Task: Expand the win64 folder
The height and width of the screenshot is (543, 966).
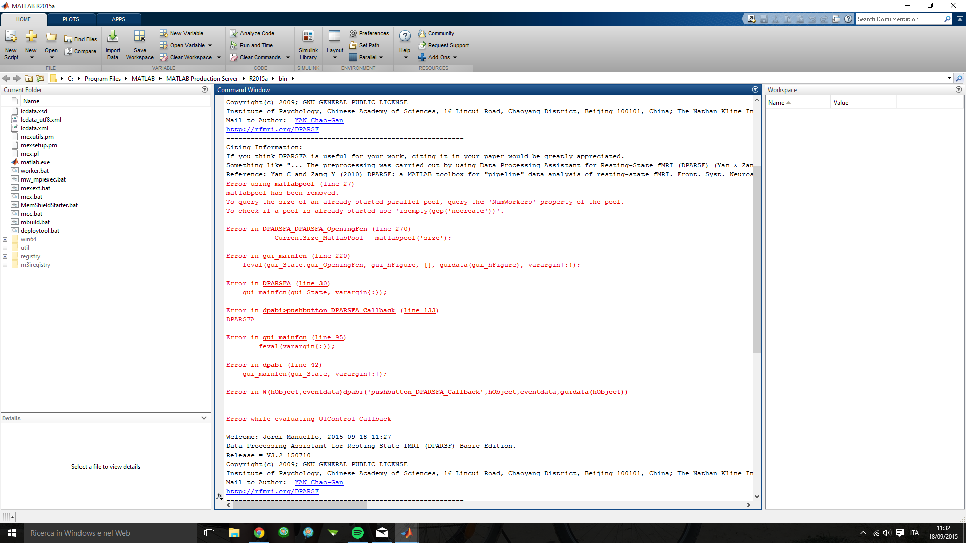Action: tap(5, 239)
